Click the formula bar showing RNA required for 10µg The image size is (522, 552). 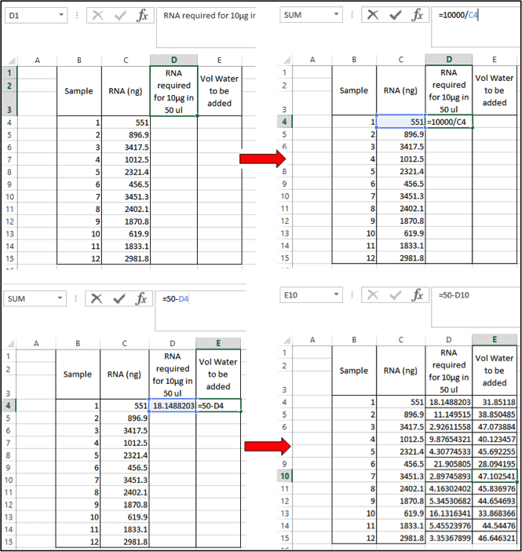coord(206,27)
